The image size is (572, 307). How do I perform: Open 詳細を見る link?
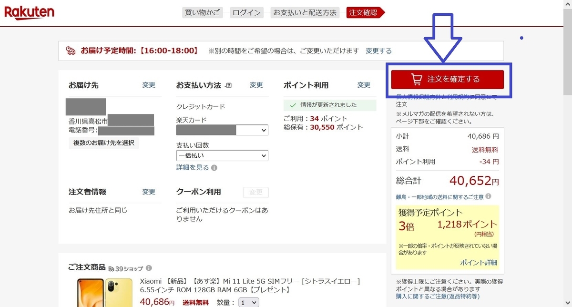pyautogui.click(x=193, y=168)
